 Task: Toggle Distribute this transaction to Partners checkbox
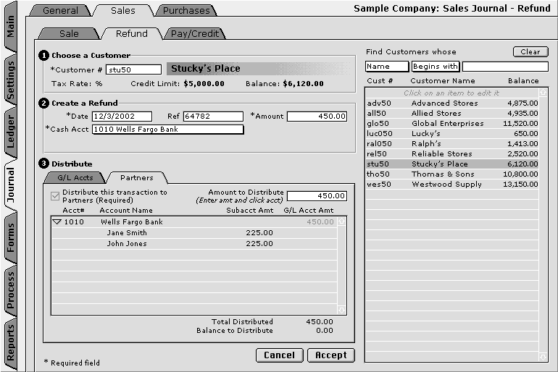55,196
